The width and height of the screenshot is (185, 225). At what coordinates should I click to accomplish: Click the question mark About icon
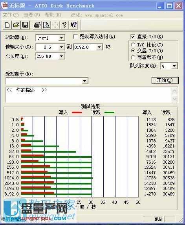(64, 25)
